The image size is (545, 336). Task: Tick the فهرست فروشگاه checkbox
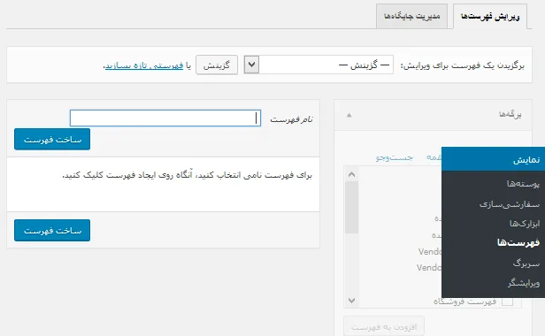tap(507, 302)
